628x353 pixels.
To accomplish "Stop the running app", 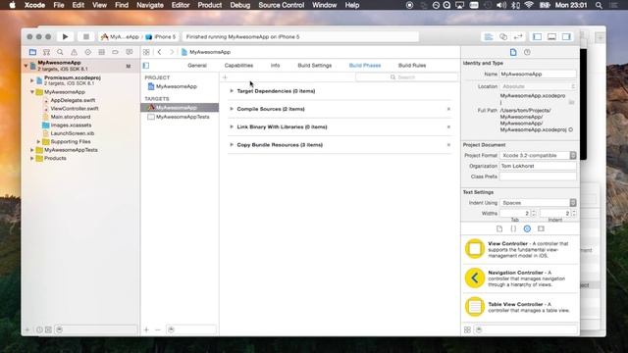I will 85,37.
